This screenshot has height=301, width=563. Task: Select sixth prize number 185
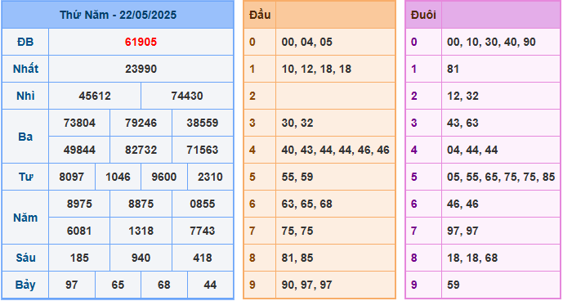(x=79, y=258)
